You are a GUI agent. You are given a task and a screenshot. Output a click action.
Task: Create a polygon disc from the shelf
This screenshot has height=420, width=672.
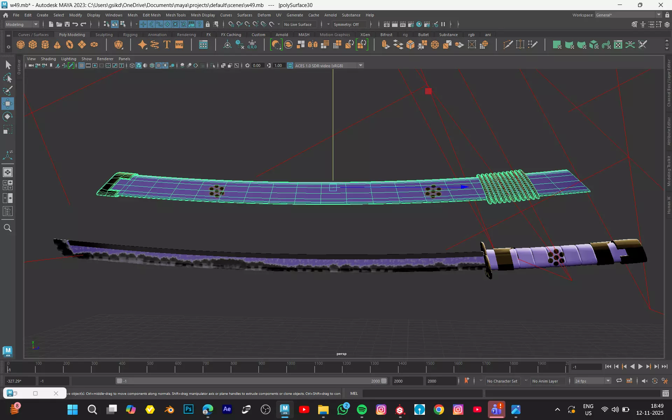[94, 45]
